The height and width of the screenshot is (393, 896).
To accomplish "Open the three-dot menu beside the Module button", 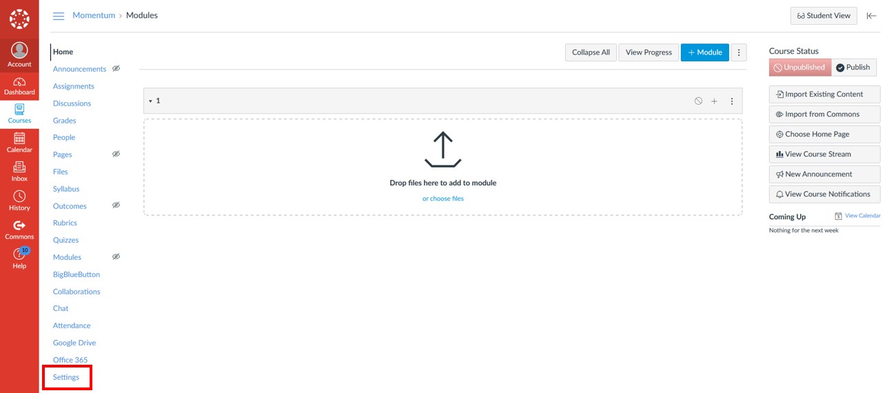I will tap(739, 52).
